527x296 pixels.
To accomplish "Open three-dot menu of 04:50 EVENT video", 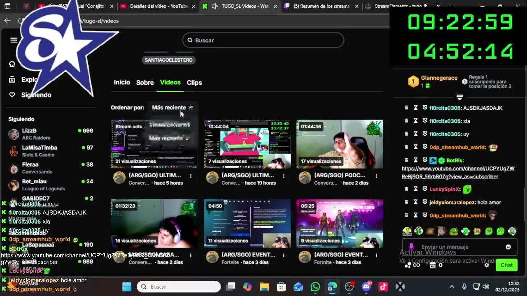I will pos(284,255).
